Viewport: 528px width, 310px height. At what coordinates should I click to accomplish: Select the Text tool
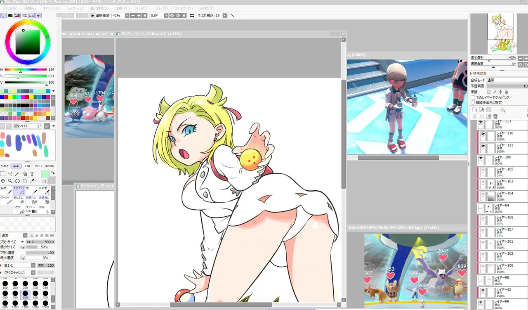(32, 174)
